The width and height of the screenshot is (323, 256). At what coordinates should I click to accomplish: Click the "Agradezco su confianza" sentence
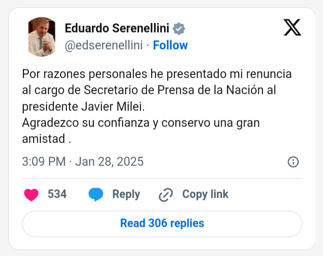pyautogui.click(x=140, y=123)
